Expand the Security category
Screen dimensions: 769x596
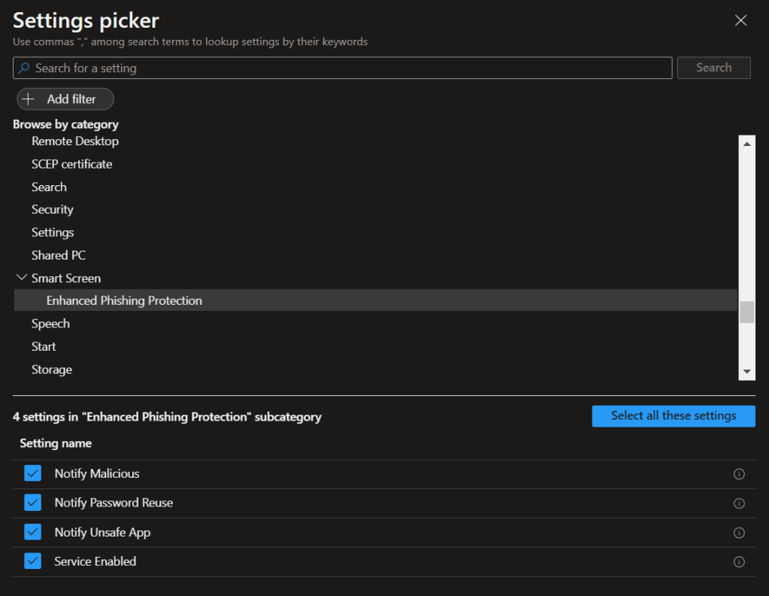(x=52, y=209)
